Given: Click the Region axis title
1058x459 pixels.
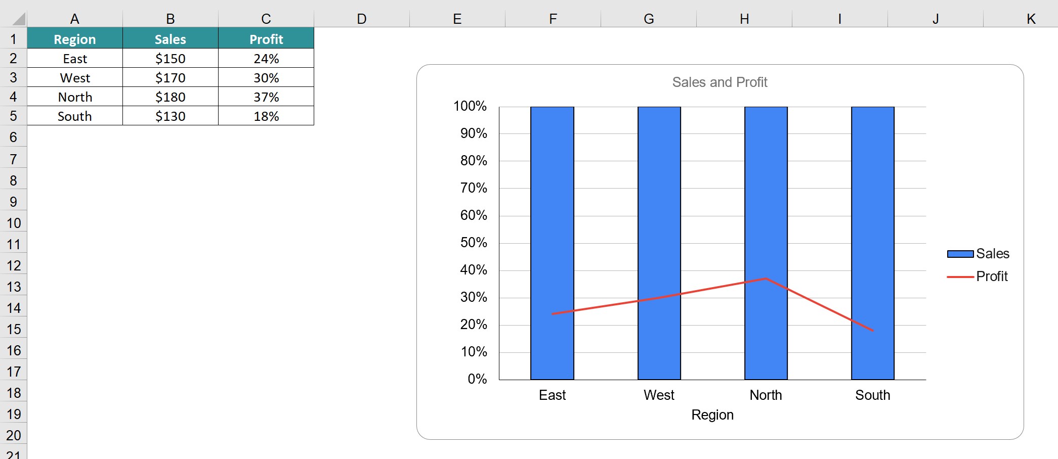Looking at the screenshot, I should [712, 415].
